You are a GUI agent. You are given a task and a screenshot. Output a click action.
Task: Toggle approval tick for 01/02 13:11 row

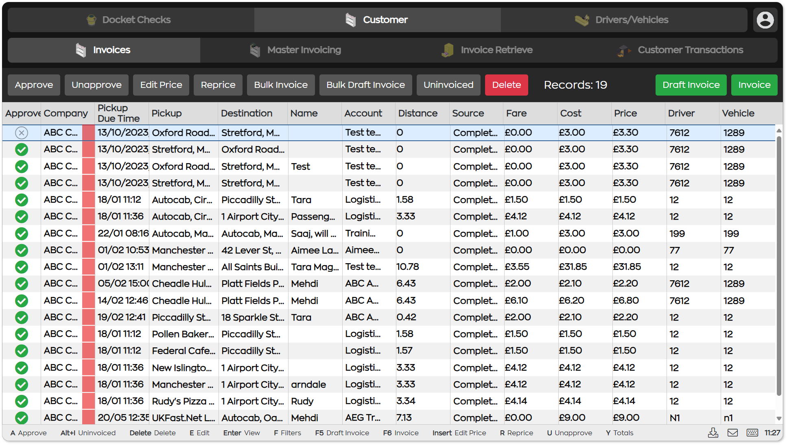click(22, 267)
